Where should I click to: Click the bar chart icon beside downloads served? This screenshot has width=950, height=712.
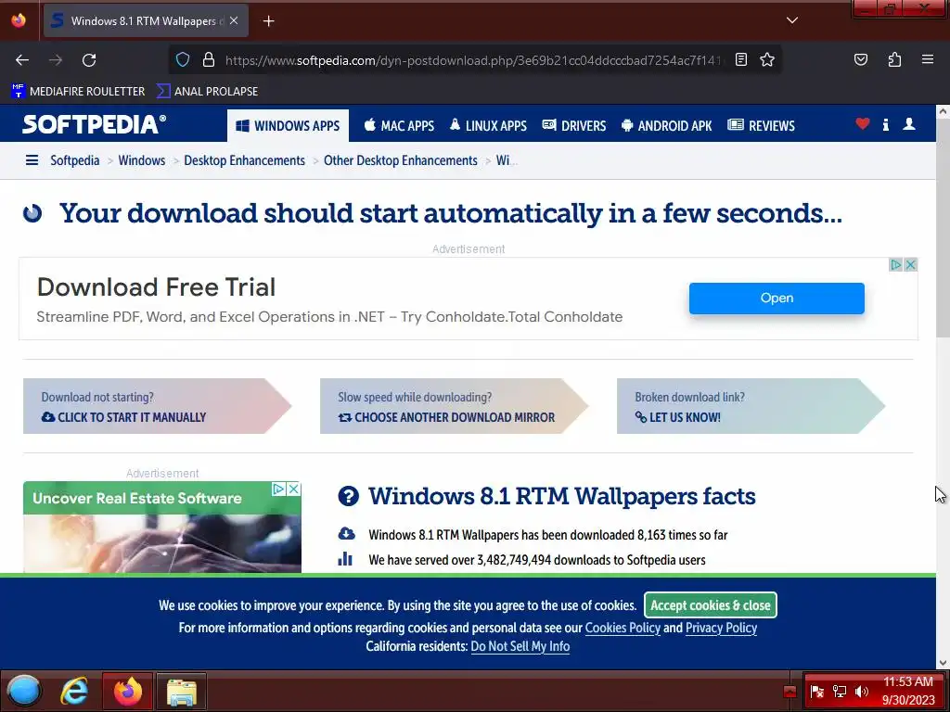(x=345, y=559)
